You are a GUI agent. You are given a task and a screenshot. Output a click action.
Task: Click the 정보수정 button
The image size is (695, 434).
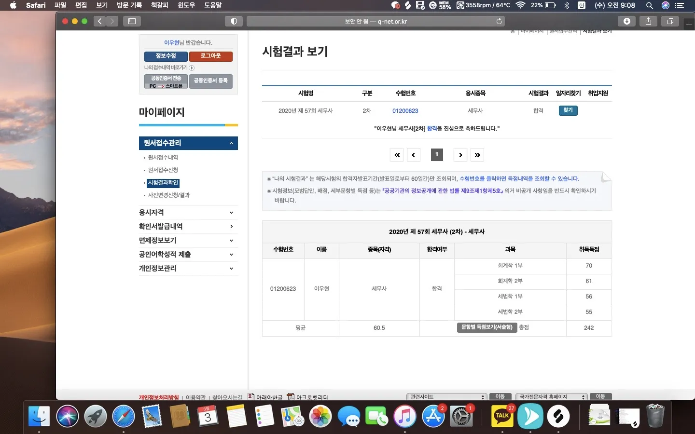[x=166, y=56]
